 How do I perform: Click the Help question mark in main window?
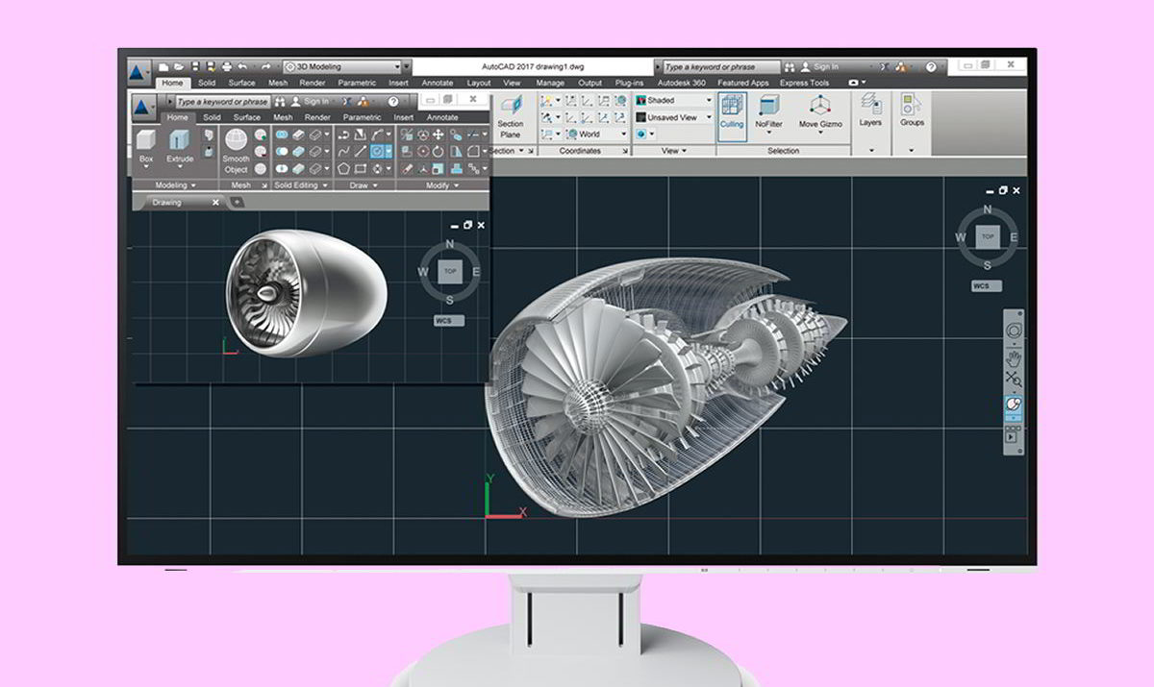click(931, 67)
